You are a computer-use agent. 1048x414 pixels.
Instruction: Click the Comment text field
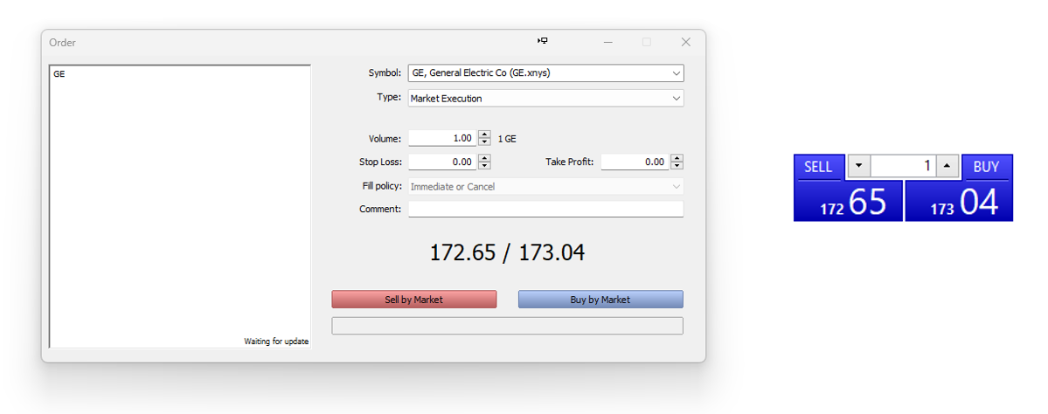coord(545,210)
